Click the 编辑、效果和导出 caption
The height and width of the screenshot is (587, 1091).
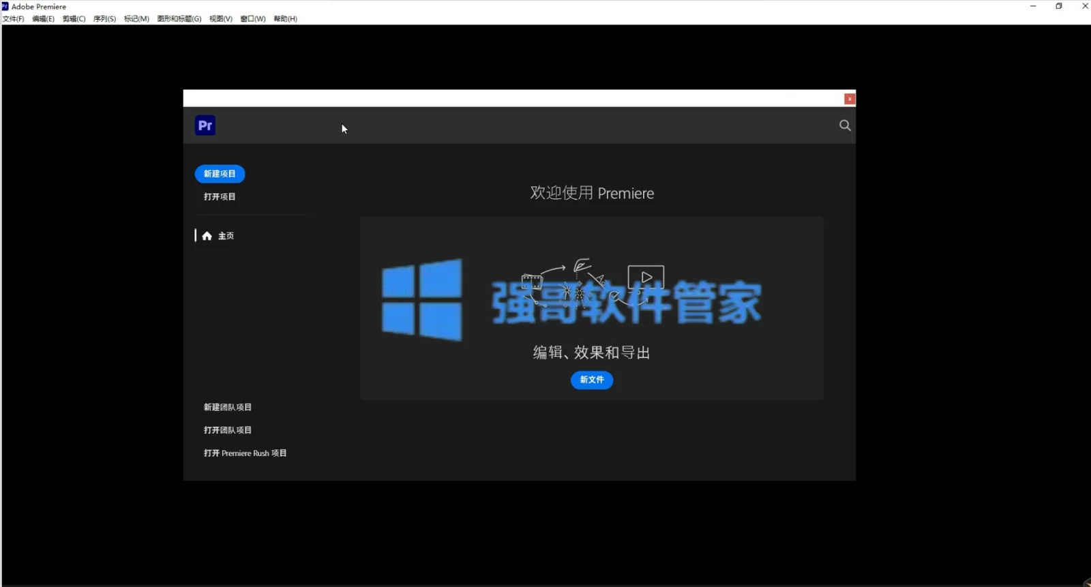(591, 352)
